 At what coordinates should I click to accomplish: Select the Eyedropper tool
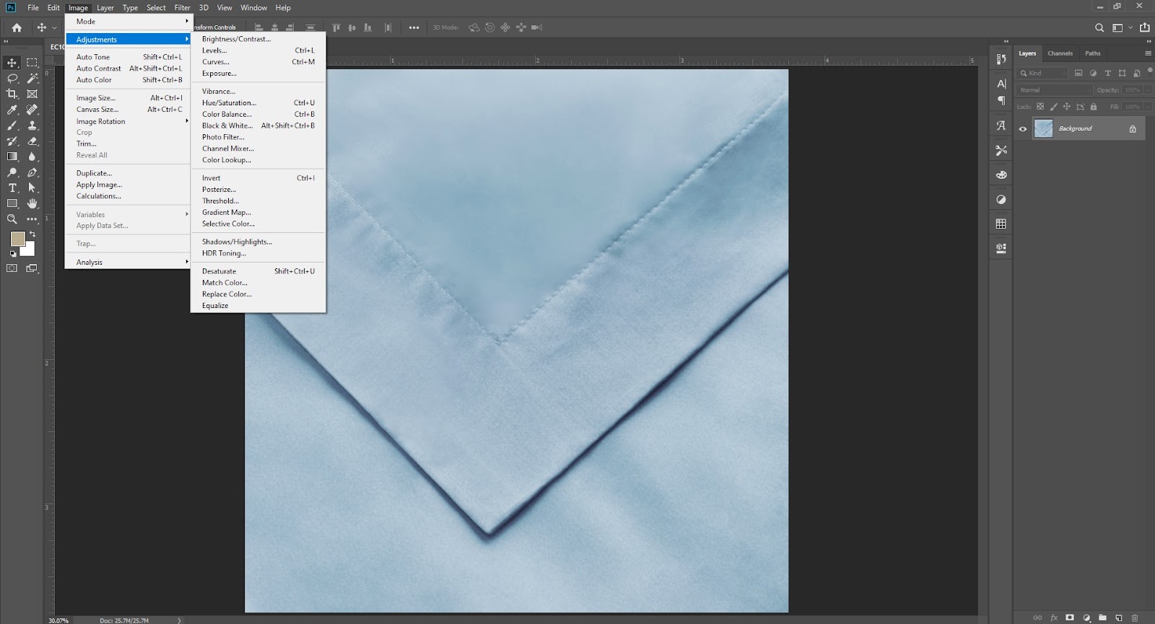coord(12,110)
